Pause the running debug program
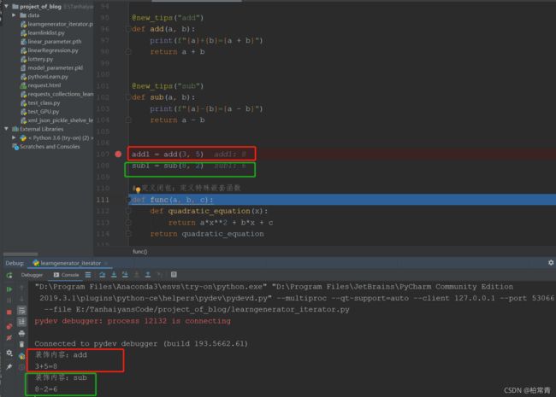 point(9,301)
